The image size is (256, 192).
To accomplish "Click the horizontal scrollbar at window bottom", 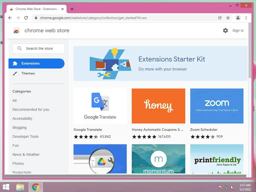I will 125,176.
